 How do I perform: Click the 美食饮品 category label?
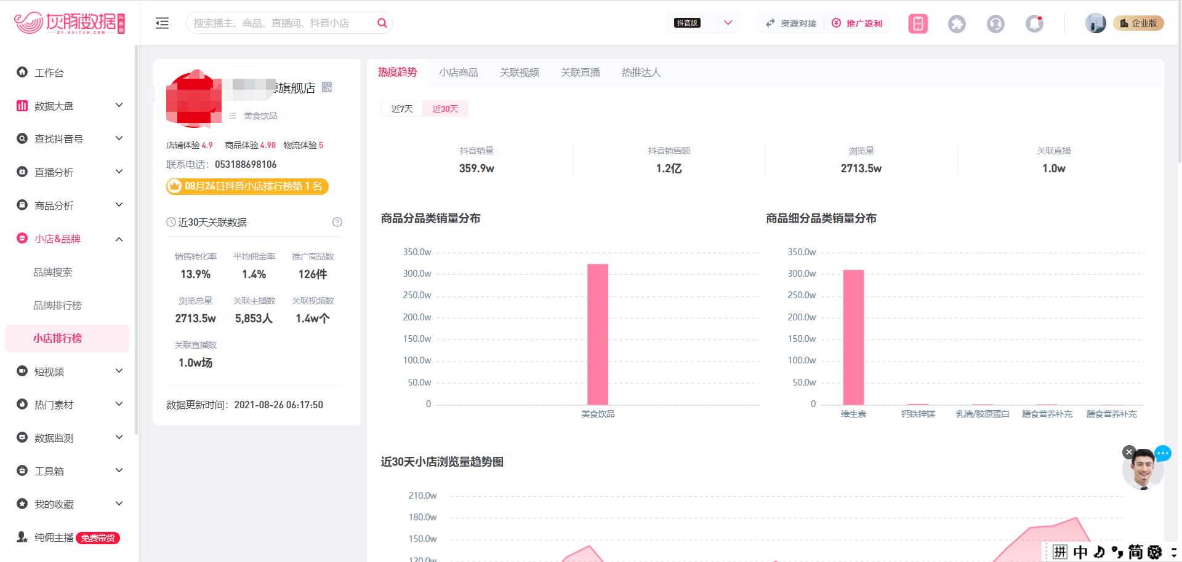260,116
